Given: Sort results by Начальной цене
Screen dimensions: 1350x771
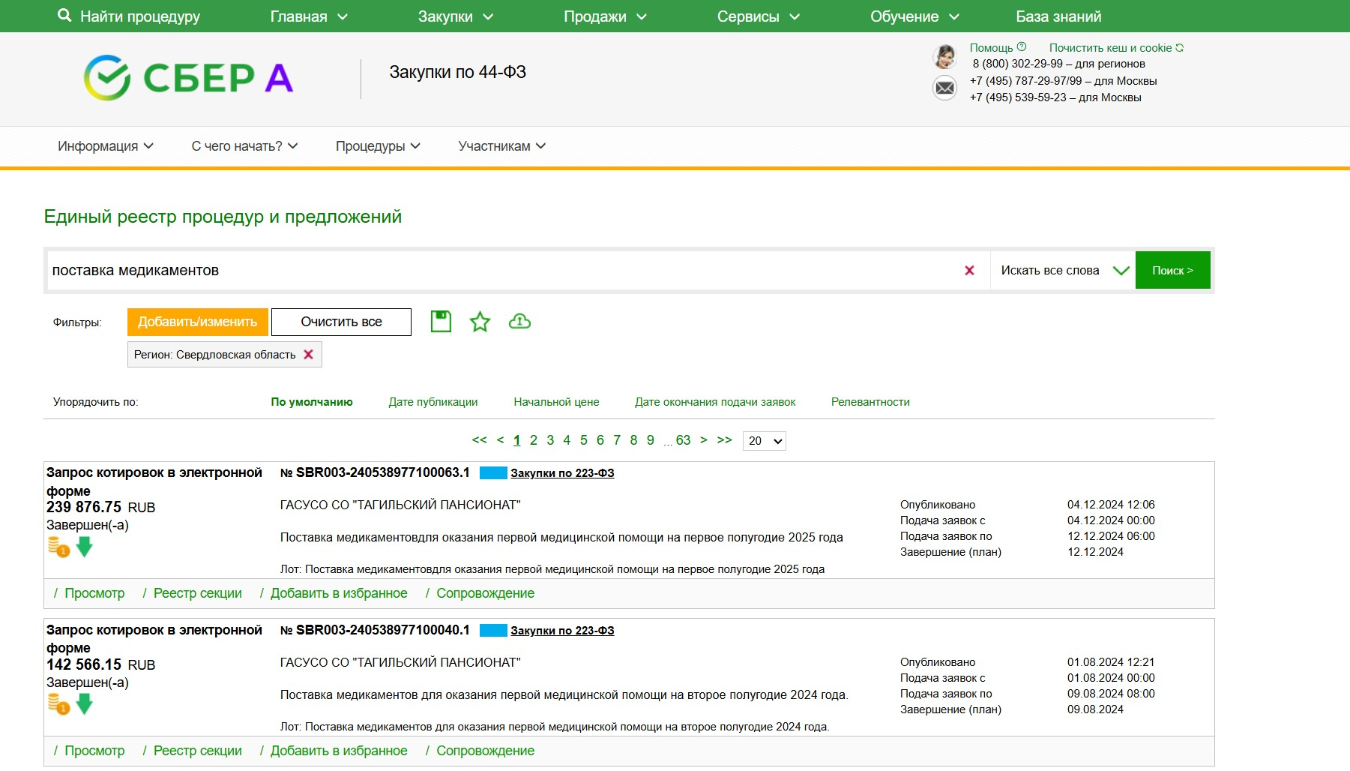Looking at the screenshot, I should [x=556, y=402].
